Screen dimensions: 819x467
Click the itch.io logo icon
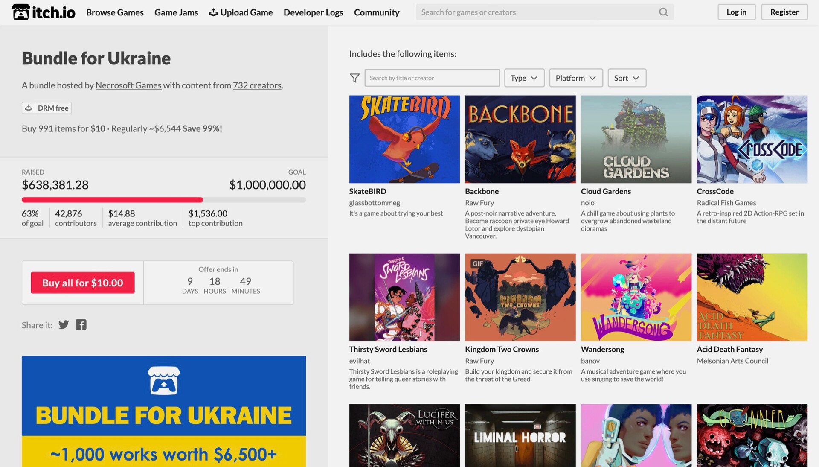21,12
